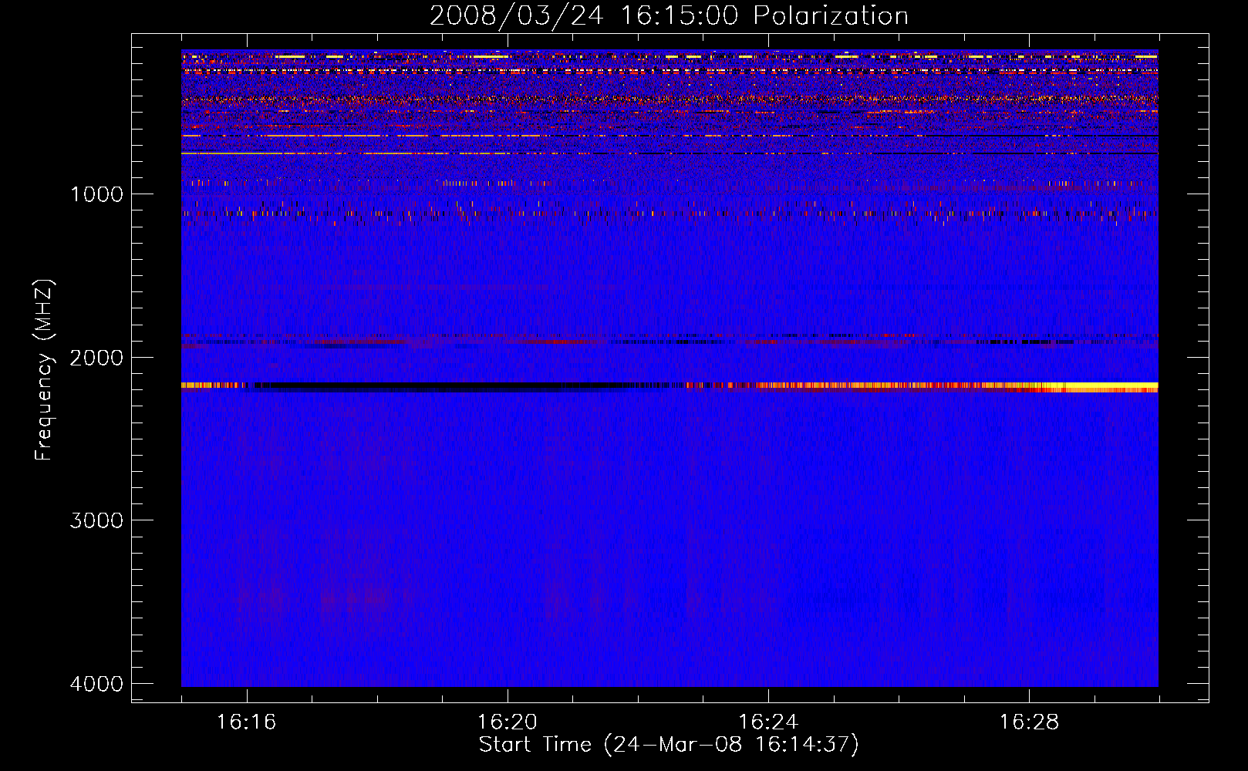Image resolution: width=1248 pixels, height=771 pixels.
Task: Click the plot title '2008/03/24 16:15:00 Polarization'
Action: (x=668, y=16)
